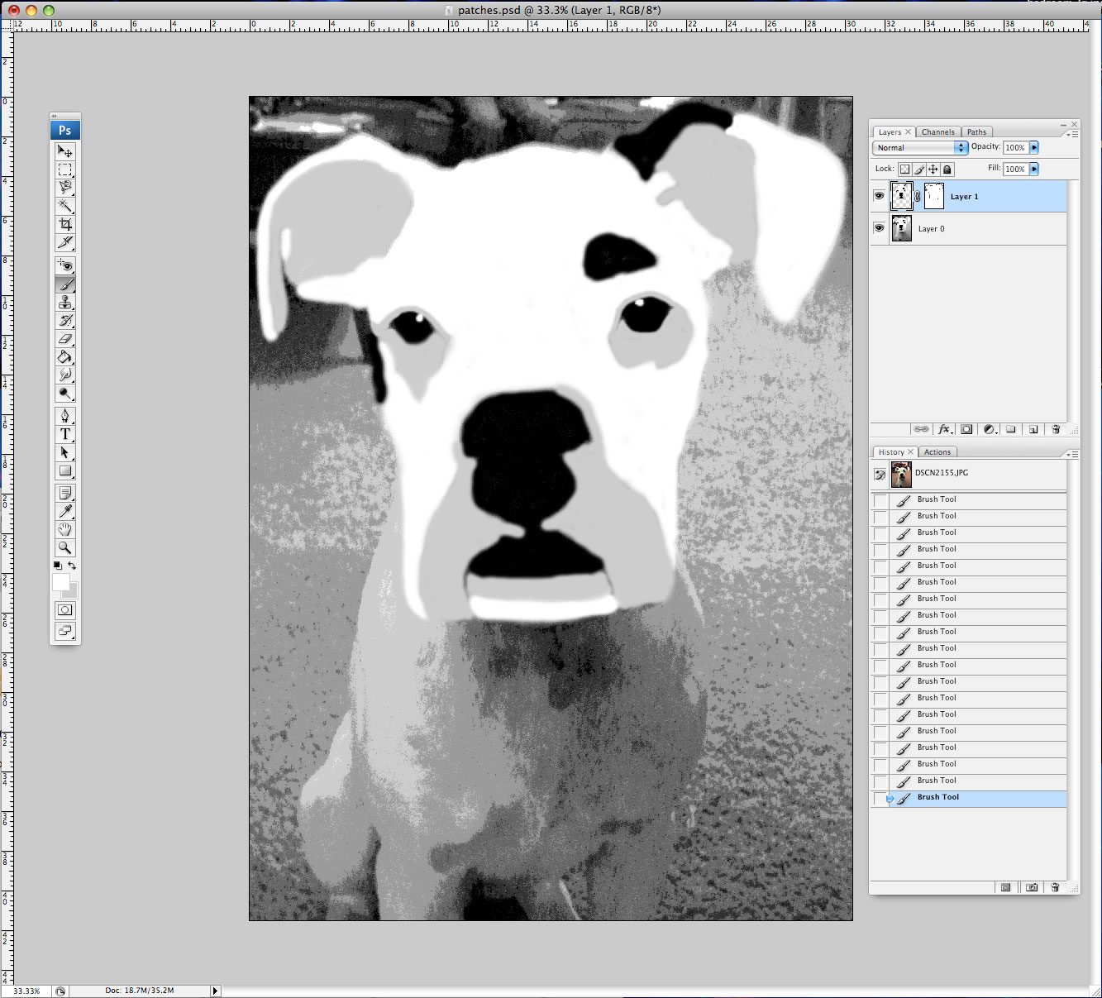Select the Lasso tool
This screenshot has width=1102, height=998.
[x=64, y=188]
